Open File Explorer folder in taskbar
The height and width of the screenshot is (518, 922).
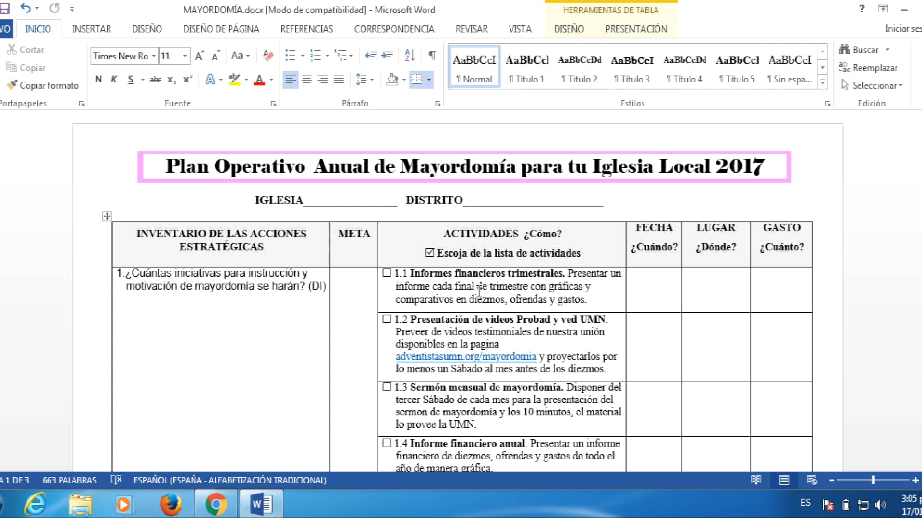[80, 504]
